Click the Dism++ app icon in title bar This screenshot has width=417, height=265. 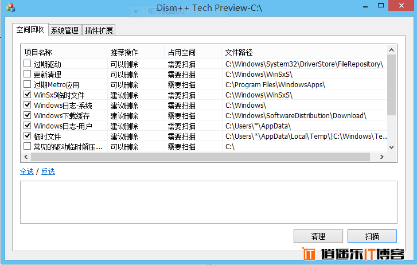pos(11,7)
